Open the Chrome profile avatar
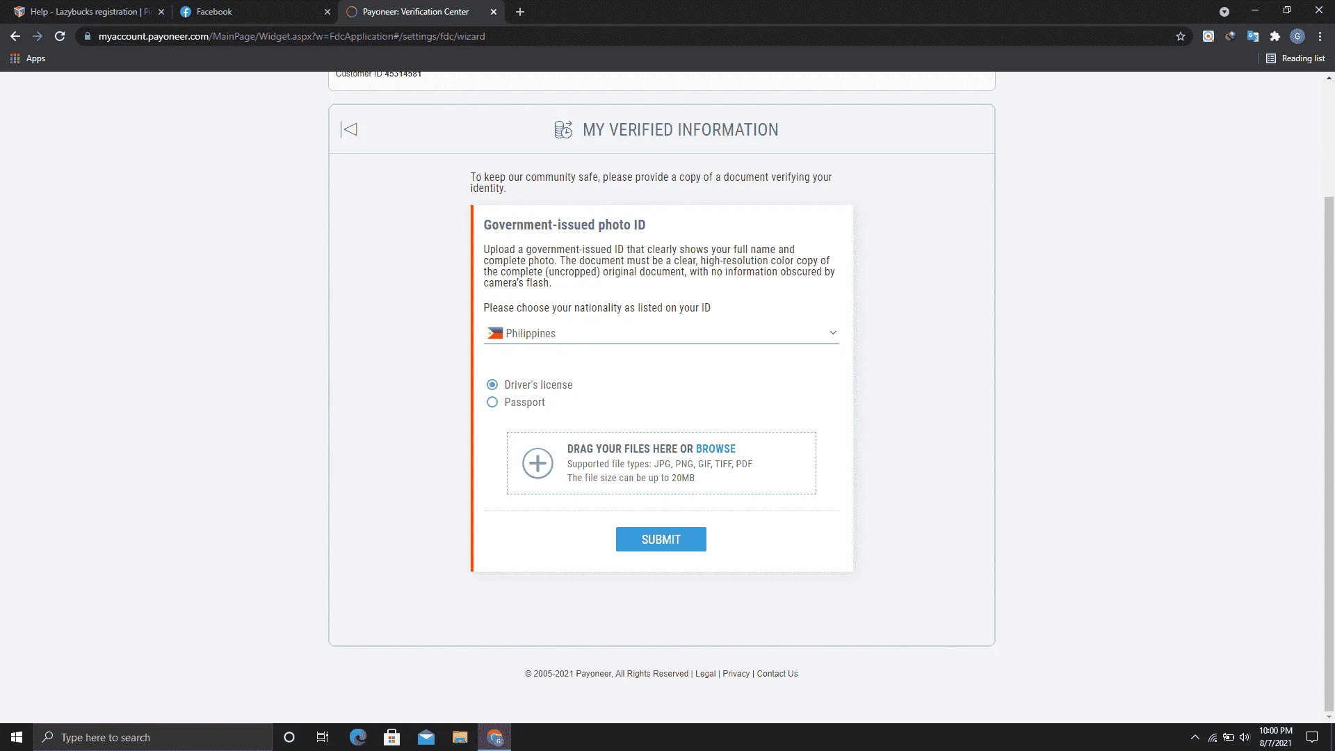1335x751 pixels. click(x=1297, y=36)
